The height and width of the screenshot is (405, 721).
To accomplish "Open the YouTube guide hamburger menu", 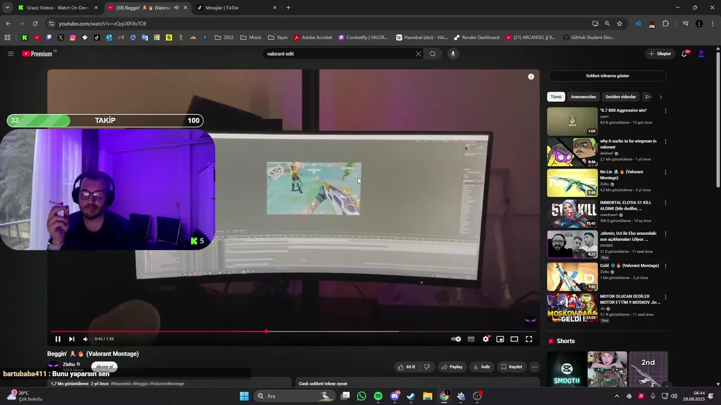I will [10, 53].
